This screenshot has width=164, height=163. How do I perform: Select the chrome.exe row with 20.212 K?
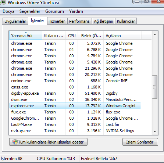point(75,75)
